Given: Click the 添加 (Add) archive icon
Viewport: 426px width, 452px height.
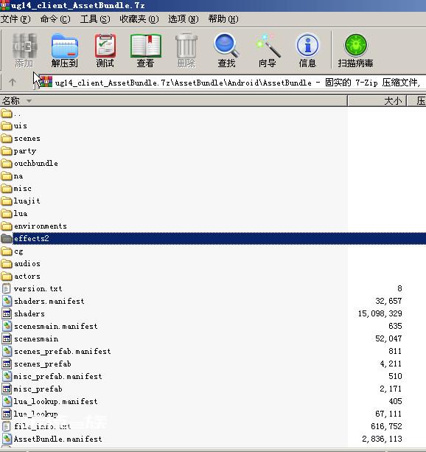Looking at the screenshot, I should click(x=24, y=50).
